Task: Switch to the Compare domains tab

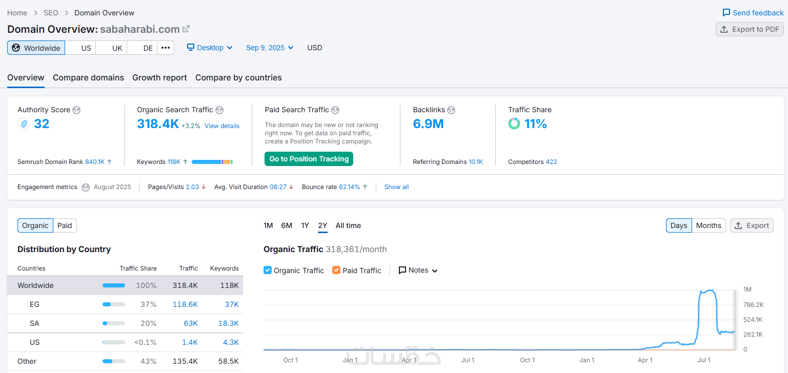Action: pos(88,78)
